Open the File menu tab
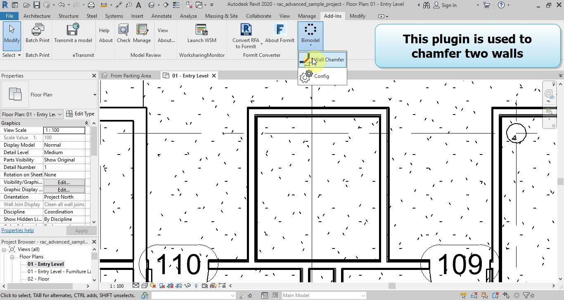Viewport: 564px width, 300px height. (9, 16)
